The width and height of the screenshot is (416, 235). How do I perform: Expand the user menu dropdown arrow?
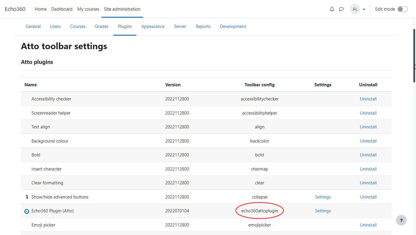364,9
